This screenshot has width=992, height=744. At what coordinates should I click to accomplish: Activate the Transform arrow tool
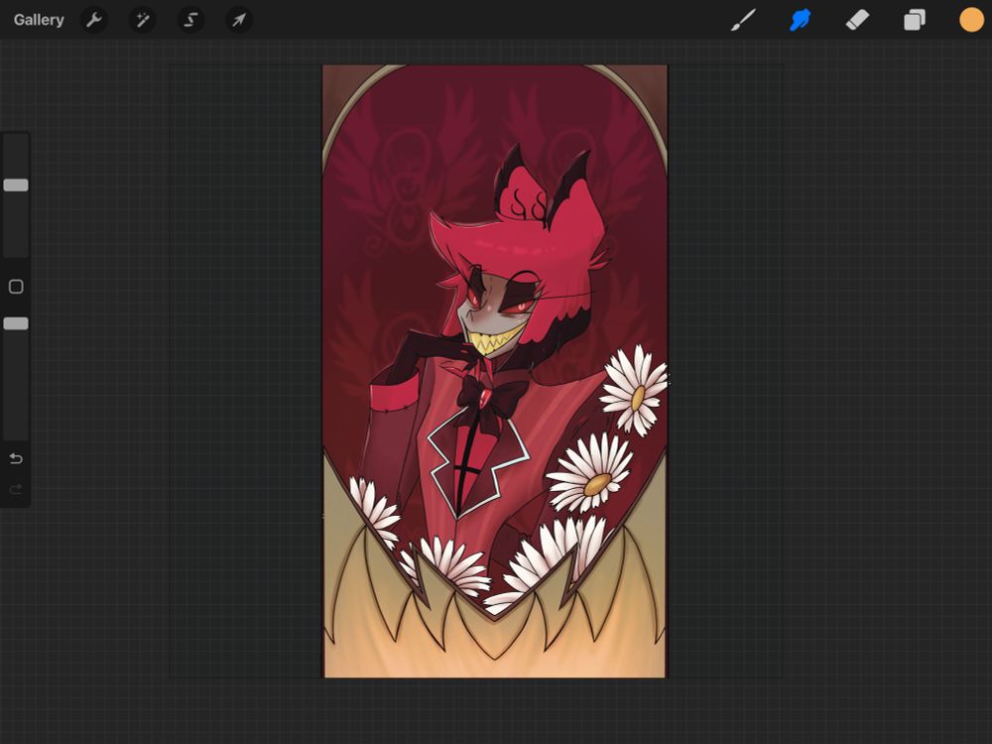[238, 20]
